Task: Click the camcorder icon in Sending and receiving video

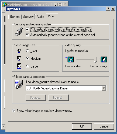Action: pos(19,32)
